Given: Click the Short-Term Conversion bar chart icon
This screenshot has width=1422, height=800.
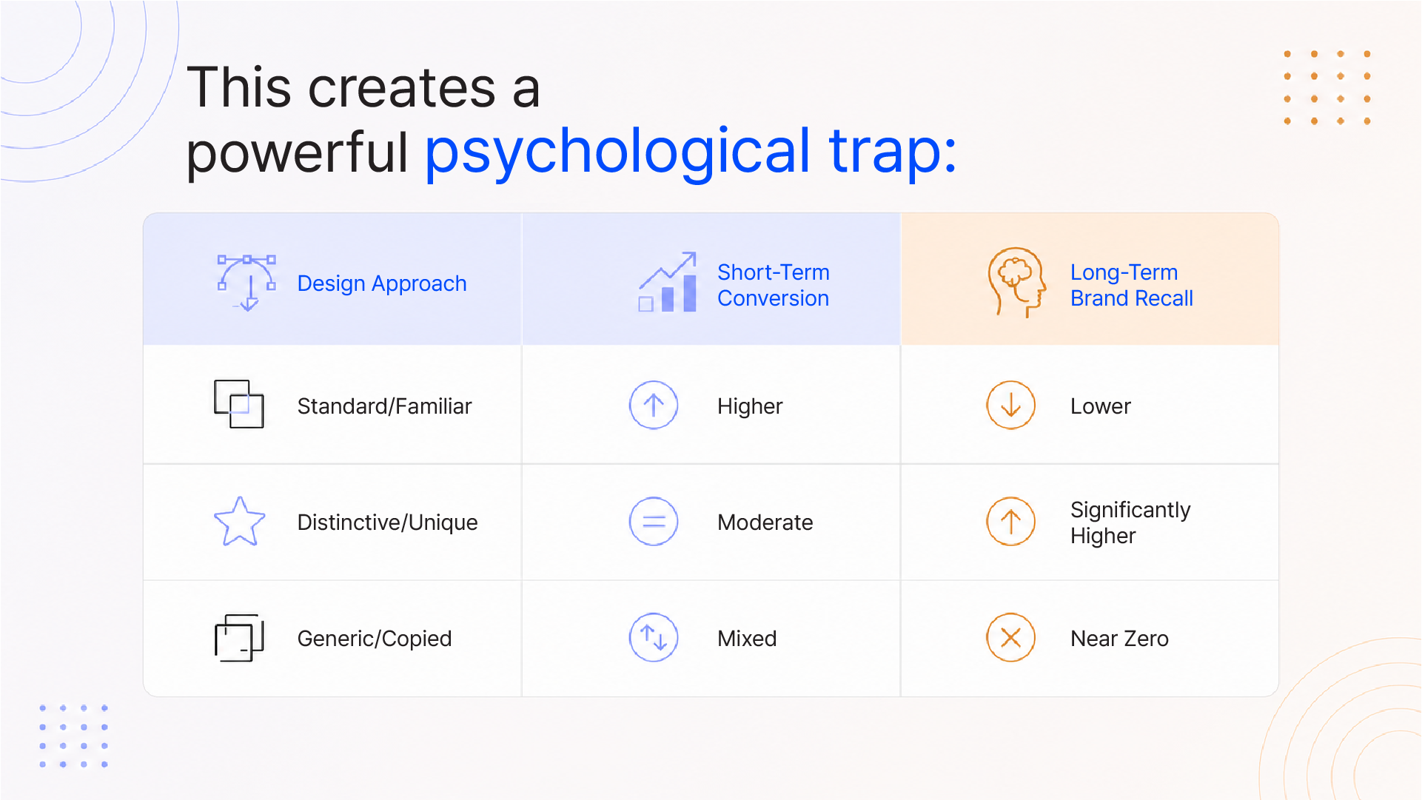Looking at the screenshot, I should (668, 282).
